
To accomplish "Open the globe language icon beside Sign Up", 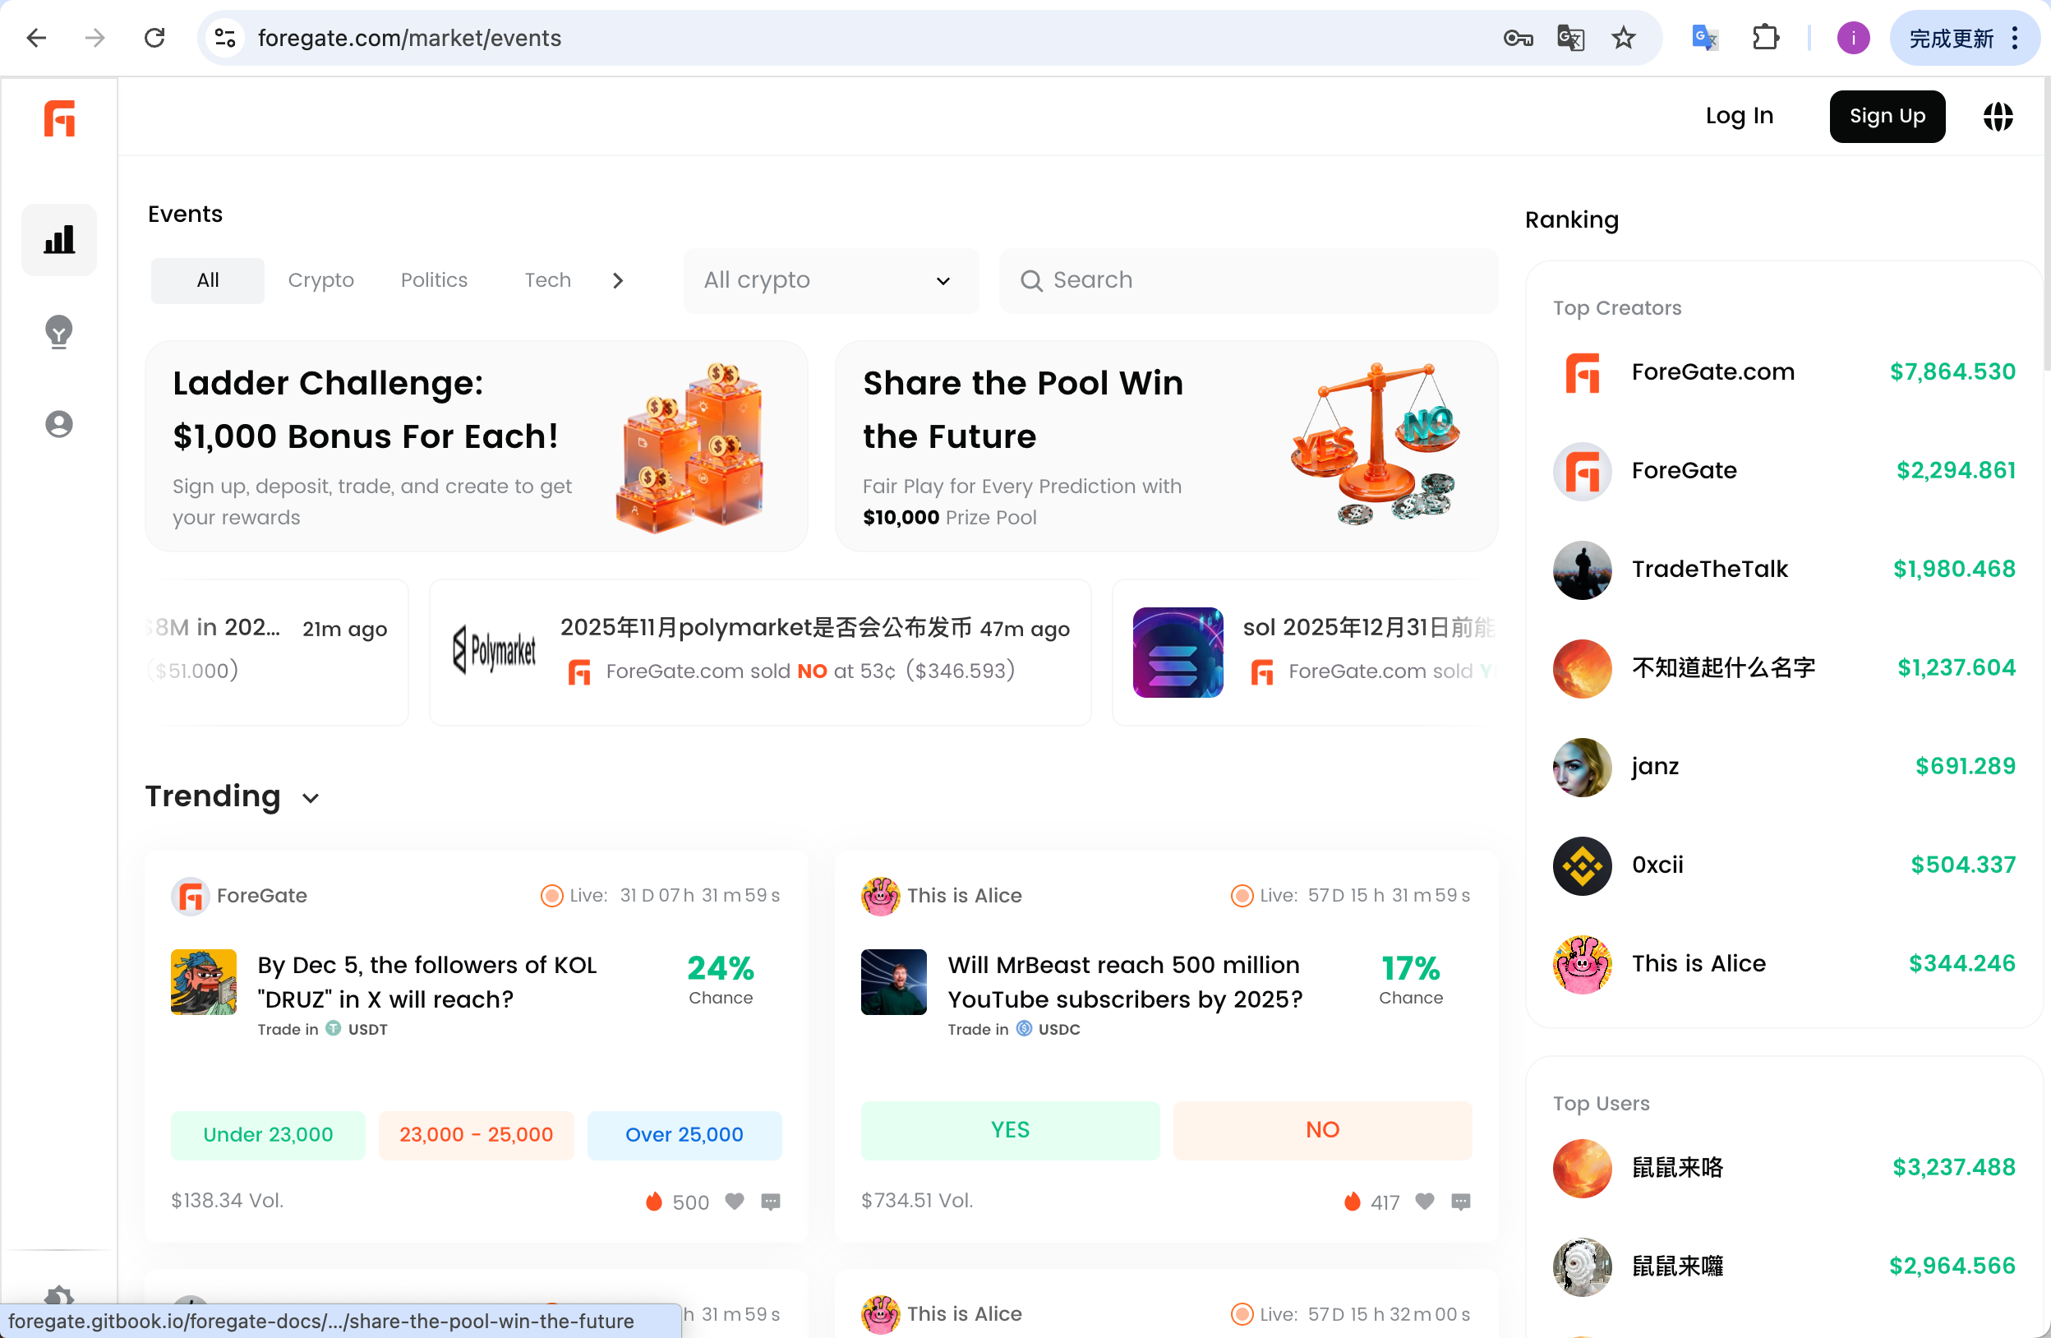I will tap(1998, 117).
